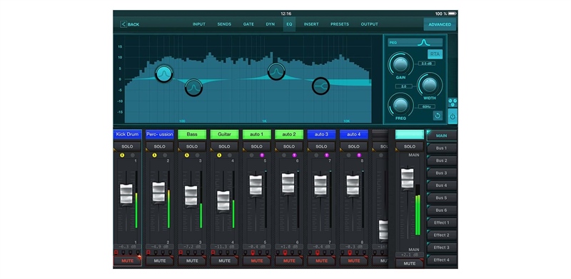Select the auto 3 channel name label
Viewport: 571px width, 279px height.
click(322, 134)
